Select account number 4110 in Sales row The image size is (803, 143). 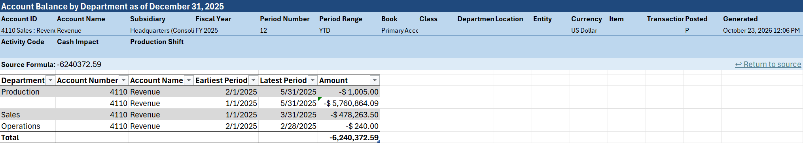click(x=92, y=115)
